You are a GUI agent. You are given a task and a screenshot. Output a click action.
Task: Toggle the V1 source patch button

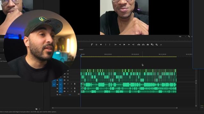coord(54,80)
